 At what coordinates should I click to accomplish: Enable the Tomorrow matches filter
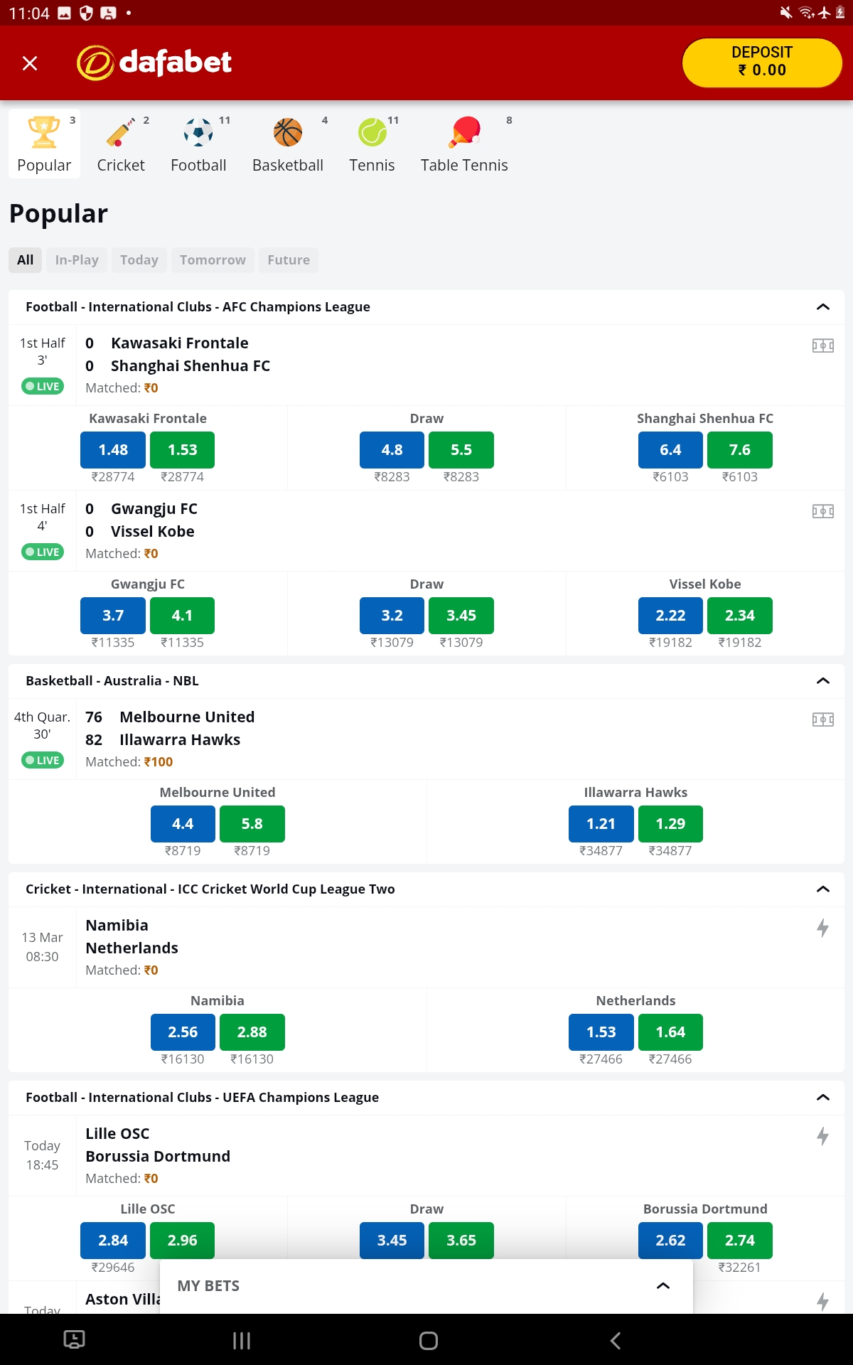212,259
